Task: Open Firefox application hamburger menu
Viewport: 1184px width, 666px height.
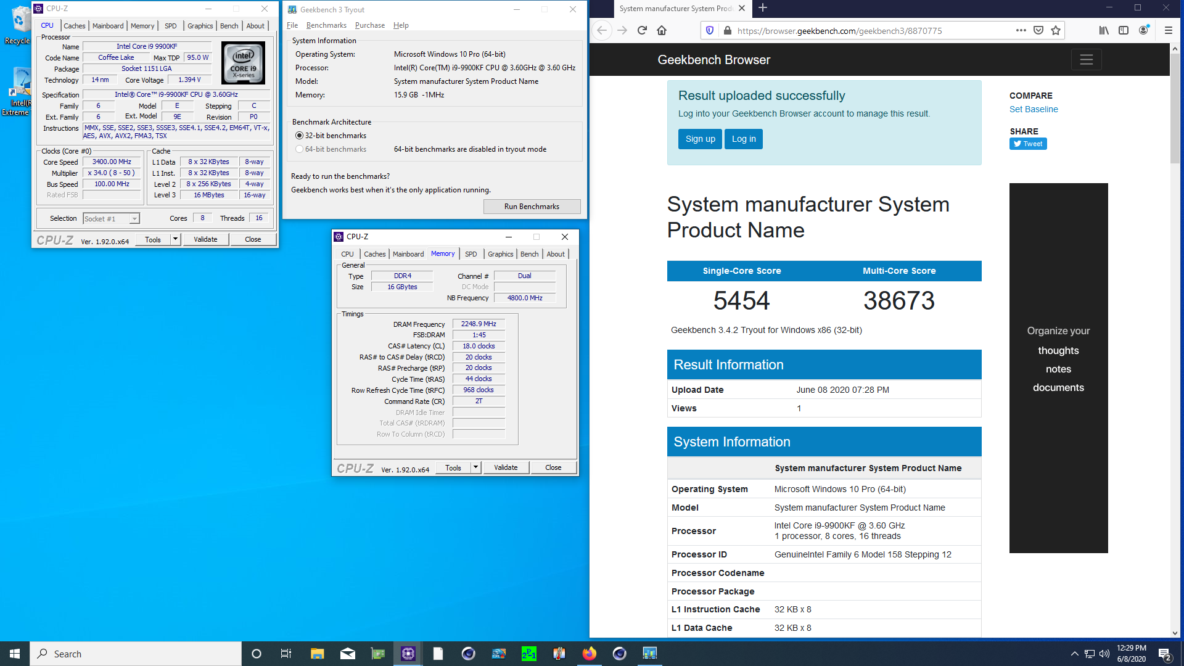Action: click(x=1168, y=30)
